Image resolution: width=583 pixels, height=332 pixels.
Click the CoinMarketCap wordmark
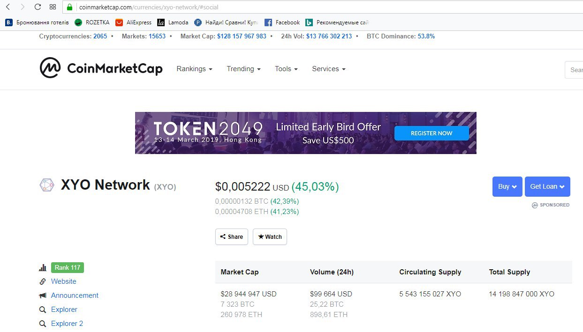(x=115, y=69)
